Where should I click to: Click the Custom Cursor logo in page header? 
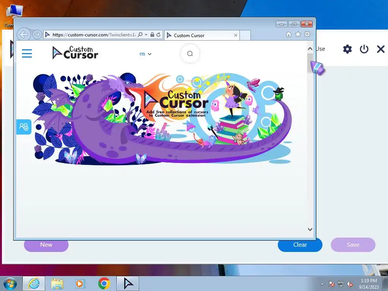[x=75, y=52]
